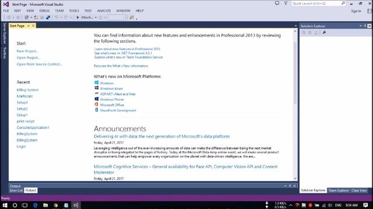The image size is (373, 209).
Task: Open the TOOLS menu
Action: [x=74, y=10]
